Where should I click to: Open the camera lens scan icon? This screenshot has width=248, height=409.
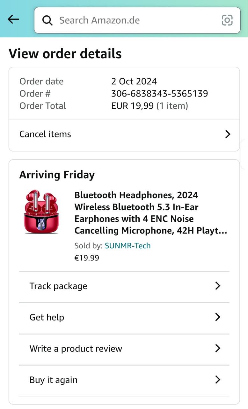click(x=227, y=20)
